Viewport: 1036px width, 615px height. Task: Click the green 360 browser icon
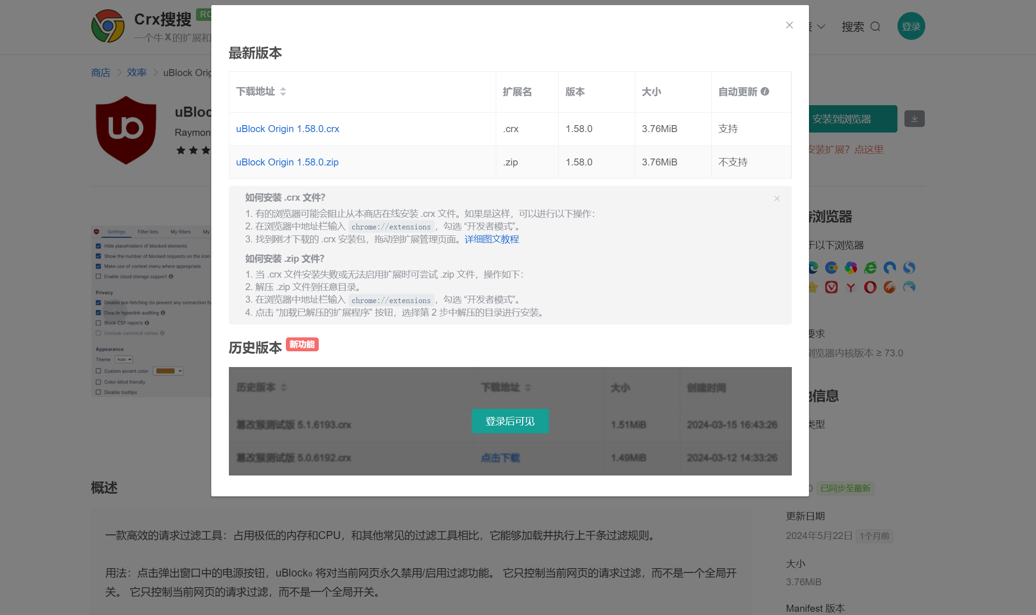click(870, 267)
